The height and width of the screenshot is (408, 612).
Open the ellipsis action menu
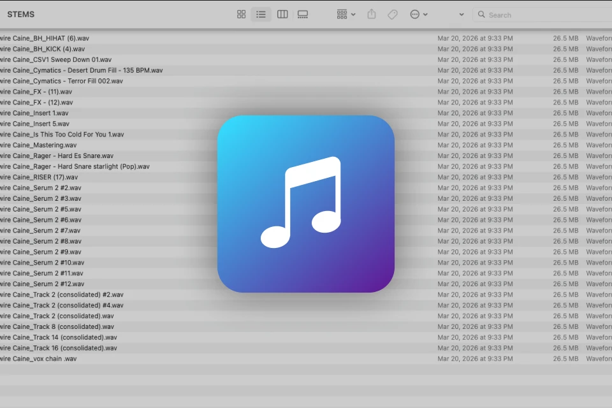[x=419, y=15]
